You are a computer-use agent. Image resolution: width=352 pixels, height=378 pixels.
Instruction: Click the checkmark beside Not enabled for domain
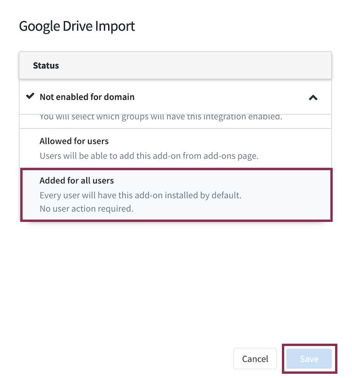point(30,96)
